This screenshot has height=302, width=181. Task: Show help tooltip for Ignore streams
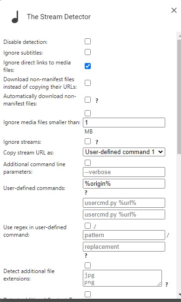click(97, 142)
